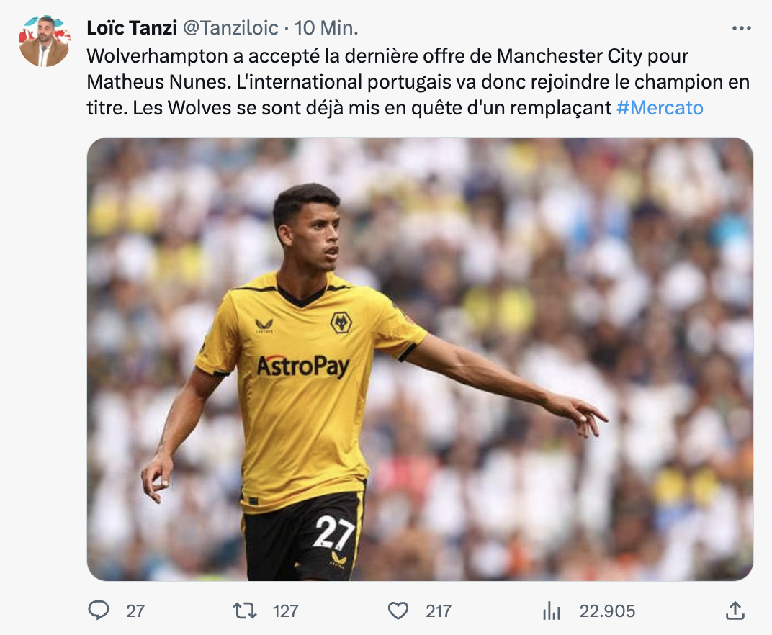The width and height of the screenshot is (772, 635).
Task: Click the display name Loïc Tanzi
Action: (130, 28)
